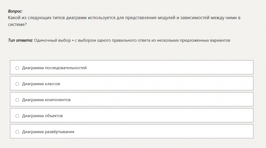Click the 'Диаграмма классов' label text

coord(41,84)
